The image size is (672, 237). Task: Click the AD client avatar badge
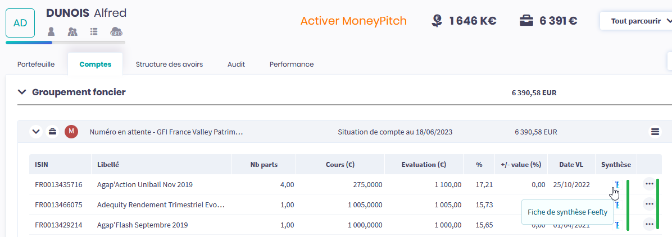click(x=20, y=23)
